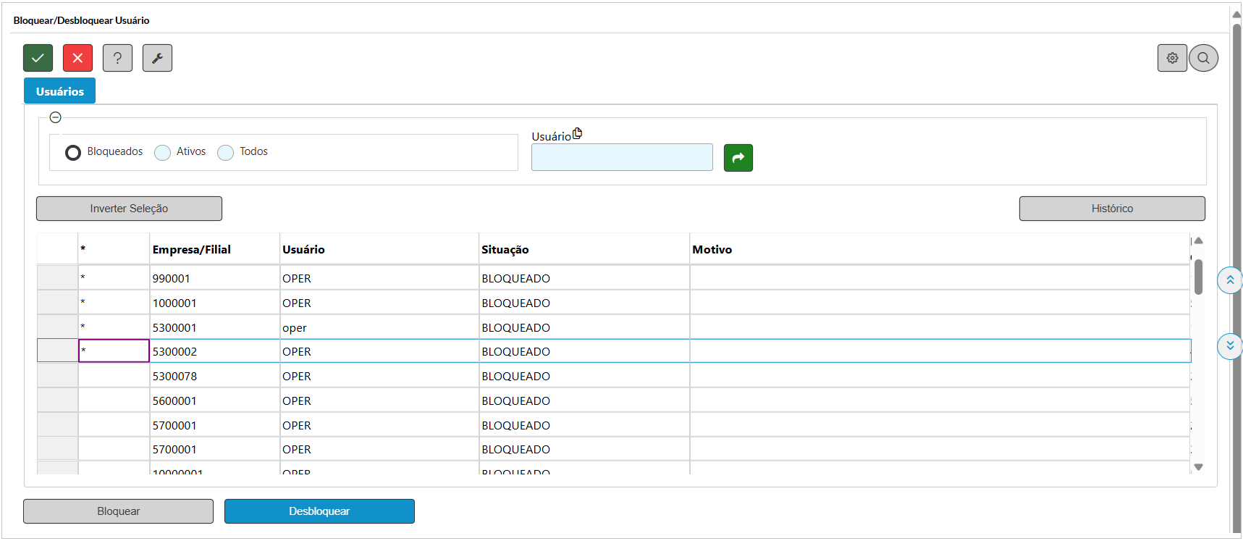This screenshot has height=541, width=1243.
Task: Click the wrench tools icon
Action: 157,58
